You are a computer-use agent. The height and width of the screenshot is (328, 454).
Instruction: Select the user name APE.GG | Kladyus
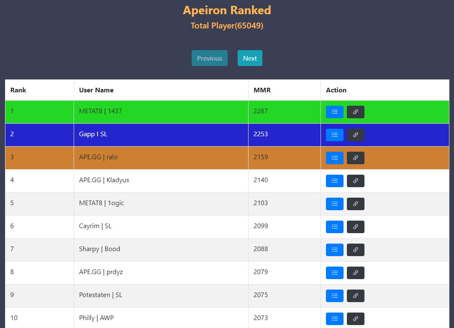[x=104, y=180]
